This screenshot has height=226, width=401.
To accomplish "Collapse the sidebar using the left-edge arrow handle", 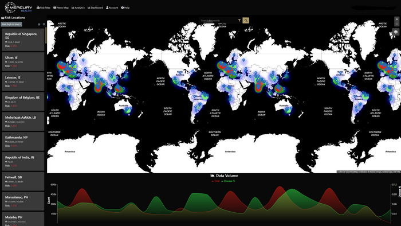I will 48,120.
